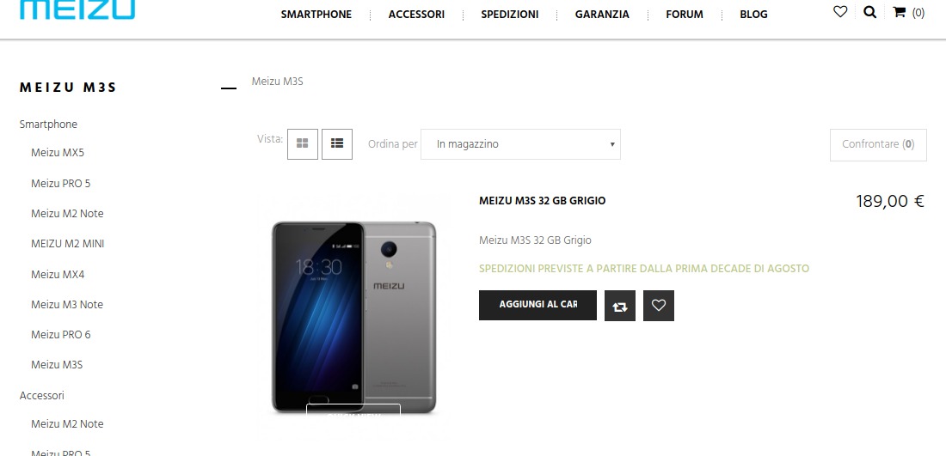Add product to compare with arrows icon

pos(619,306)
